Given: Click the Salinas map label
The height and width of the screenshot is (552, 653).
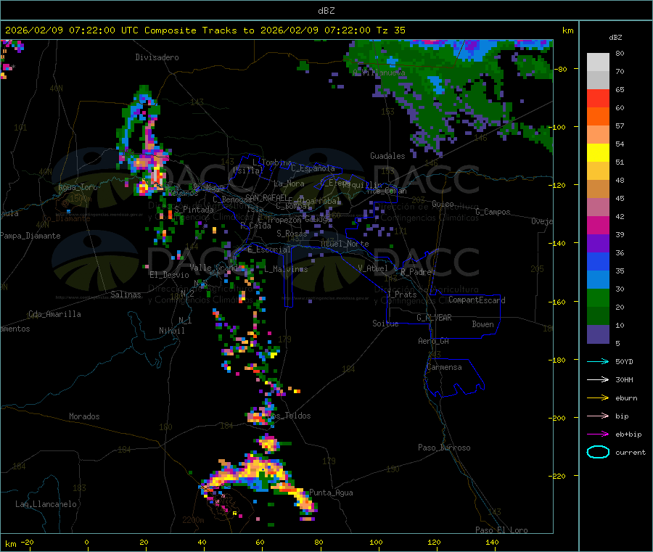Looking at the screenshot, I should pyautogui.click(x=126, y=294).
